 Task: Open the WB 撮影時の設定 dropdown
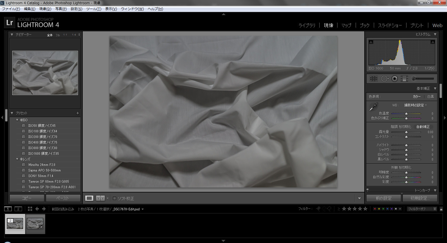(415, 105)
